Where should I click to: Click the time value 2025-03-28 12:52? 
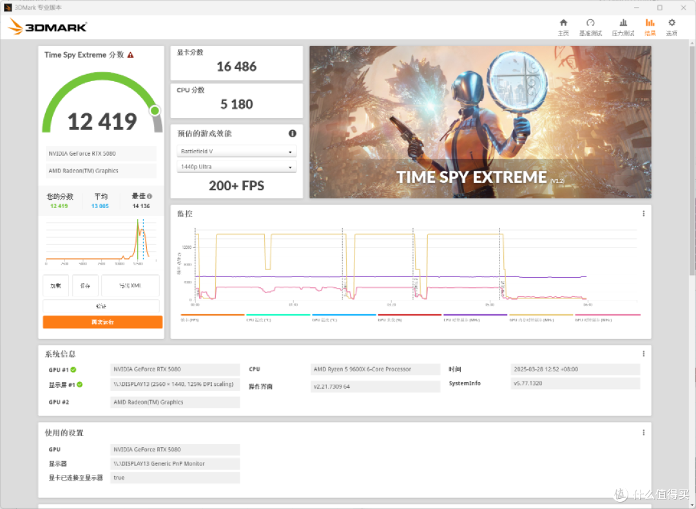[575, 369]
